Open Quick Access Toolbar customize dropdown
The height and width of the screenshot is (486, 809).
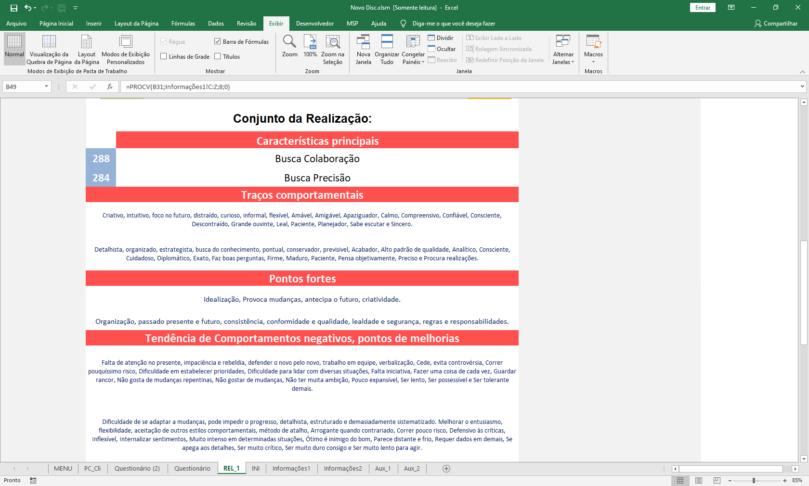76,8
